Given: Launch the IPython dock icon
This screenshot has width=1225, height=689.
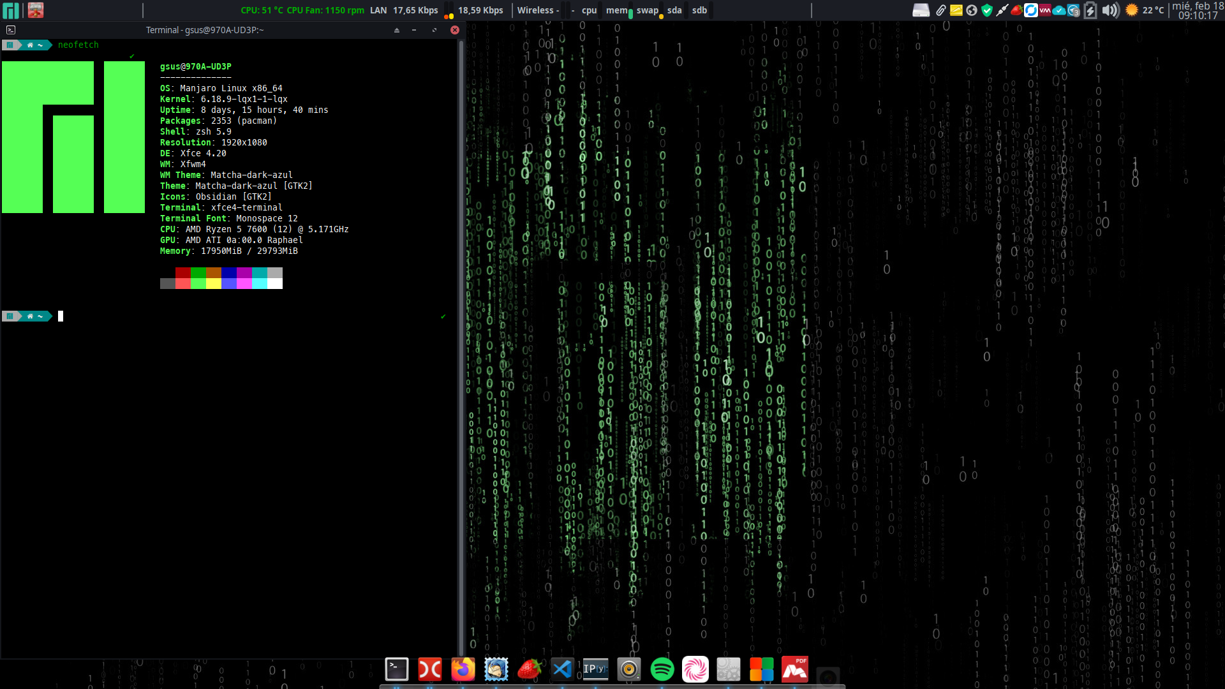Looking at the screenshot, I should click(x=595, y=669).
